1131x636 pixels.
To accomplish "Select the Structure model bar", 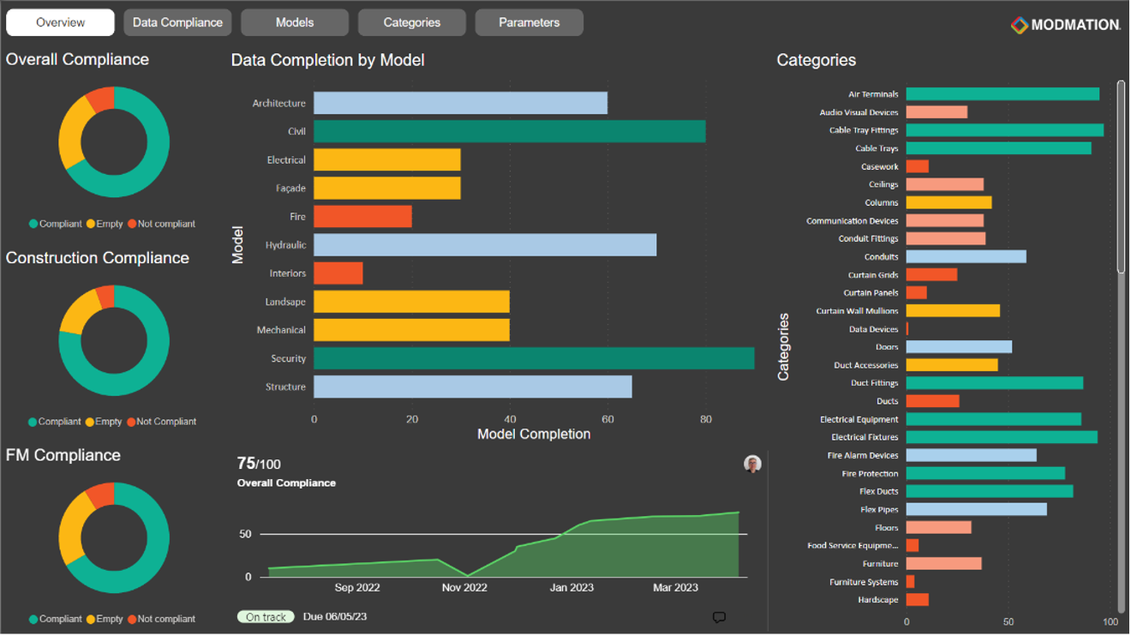I will (473, 387).
